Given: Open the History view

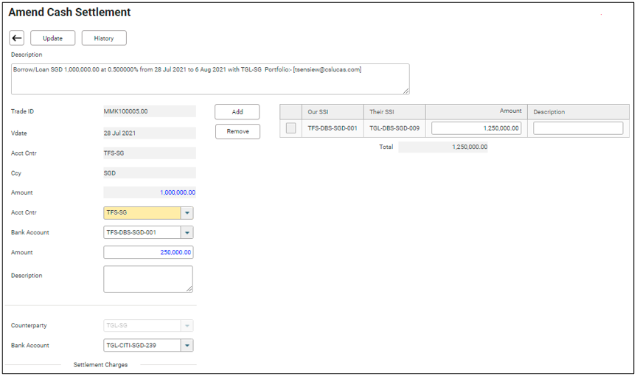Looking at the screenshot, I should click(104, 38).
